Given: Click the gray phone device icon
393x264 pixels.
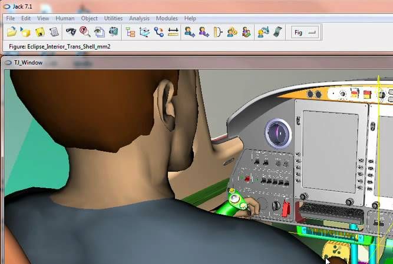Looking at the screenshot, I should [x=278, y=32].
